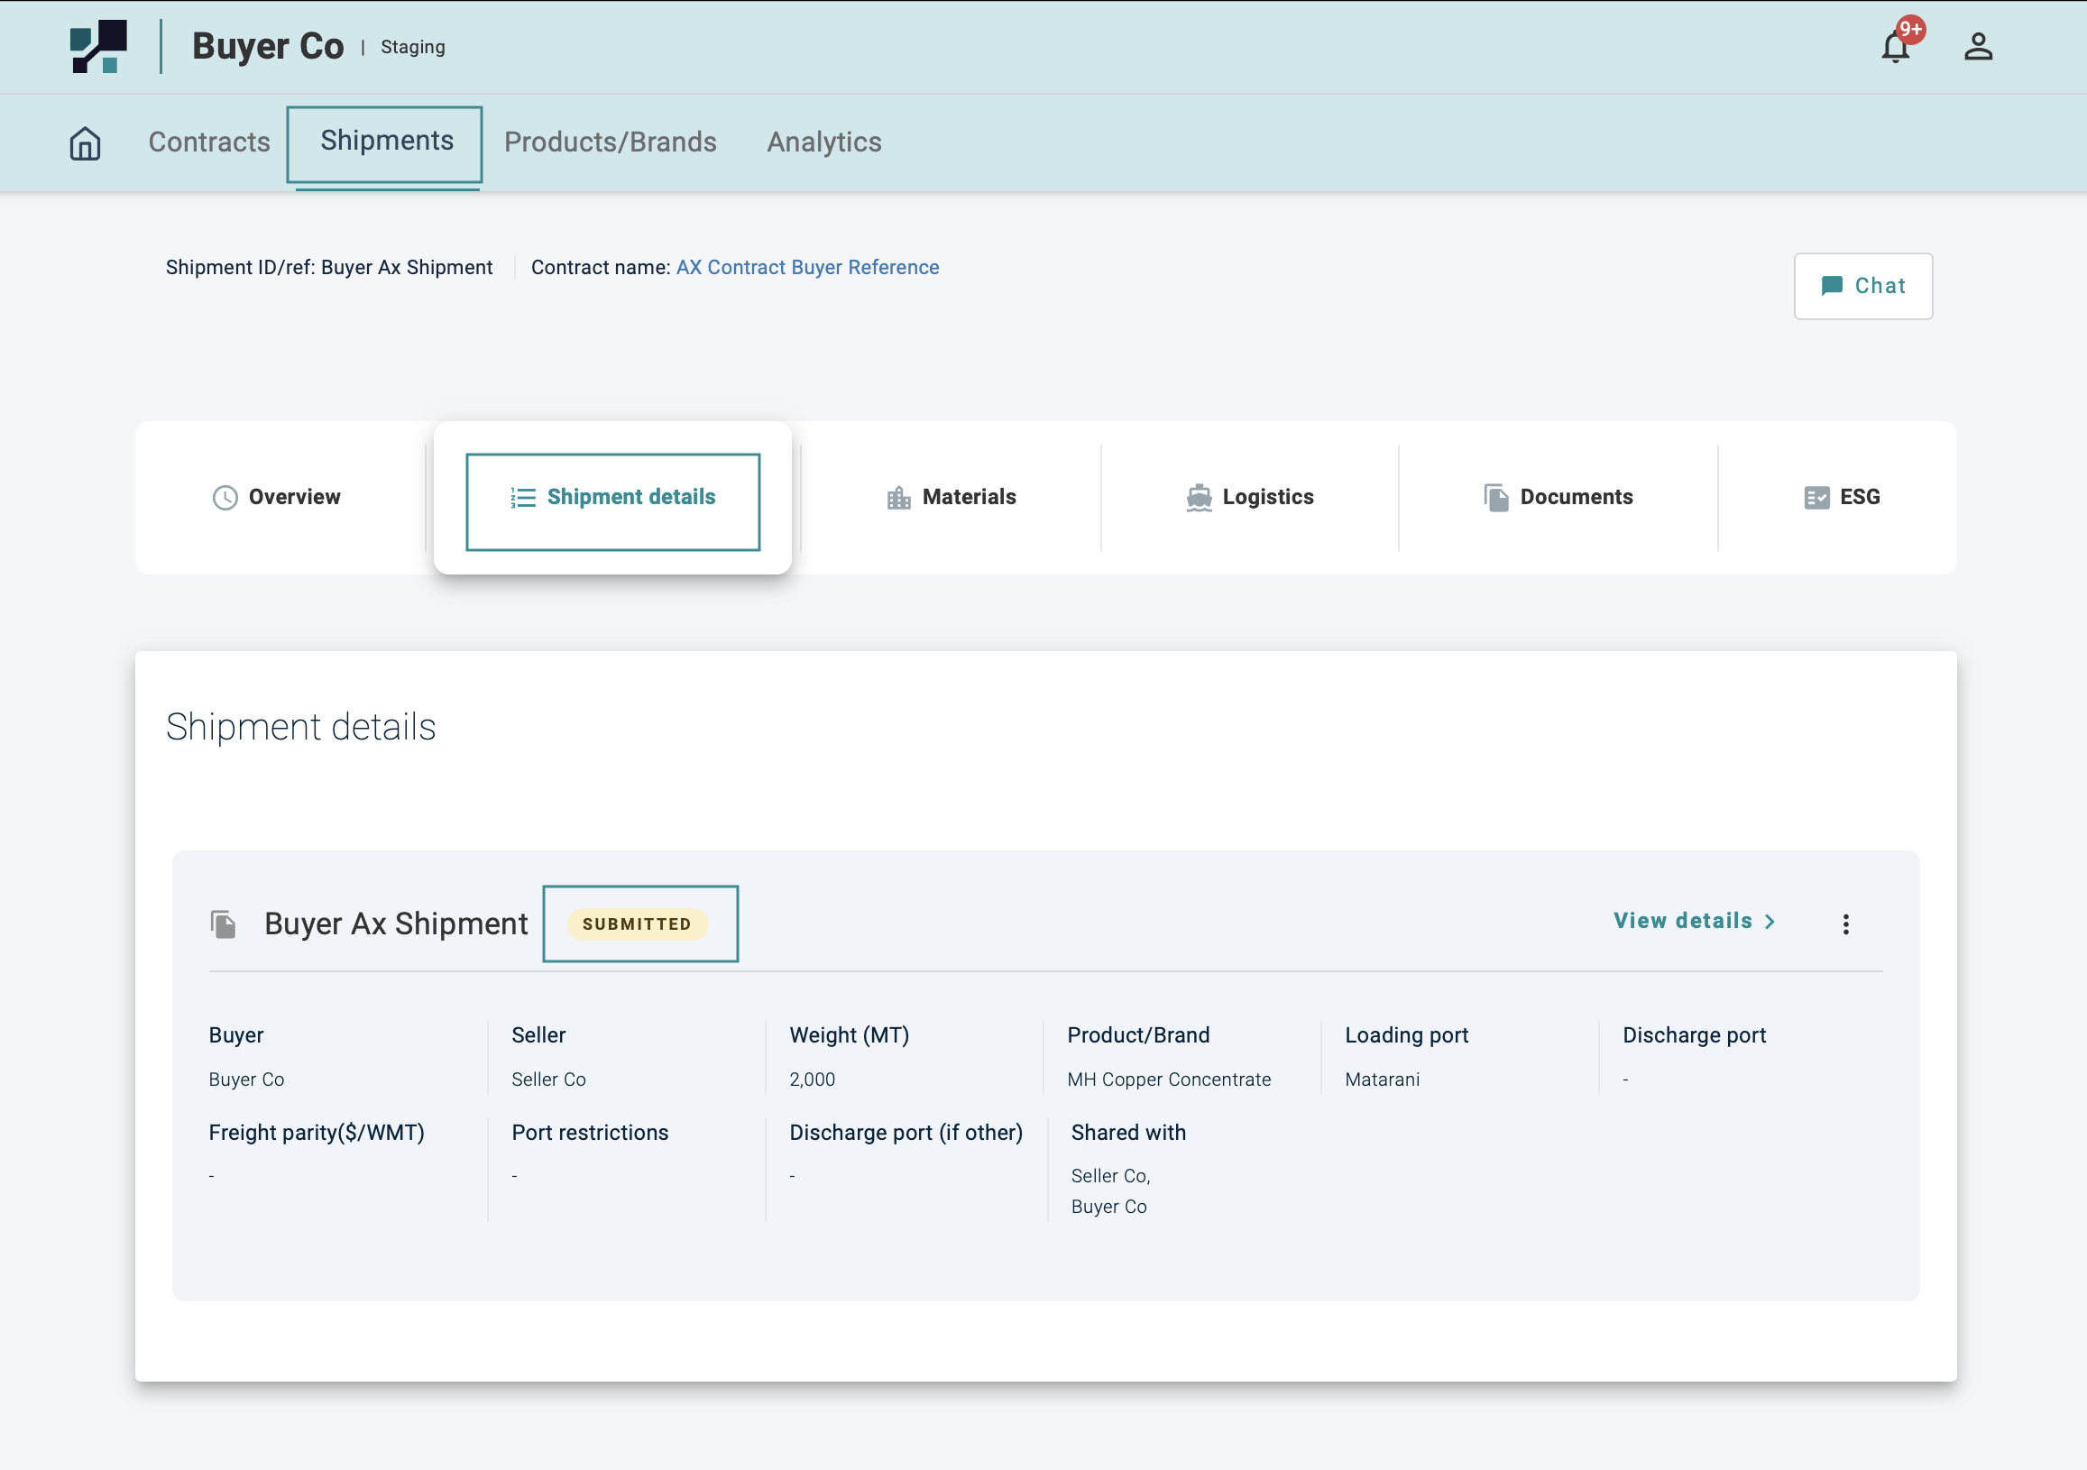Open the user profile icon
This screenshot has height=1470, width=2087.
click(1978, 46)
